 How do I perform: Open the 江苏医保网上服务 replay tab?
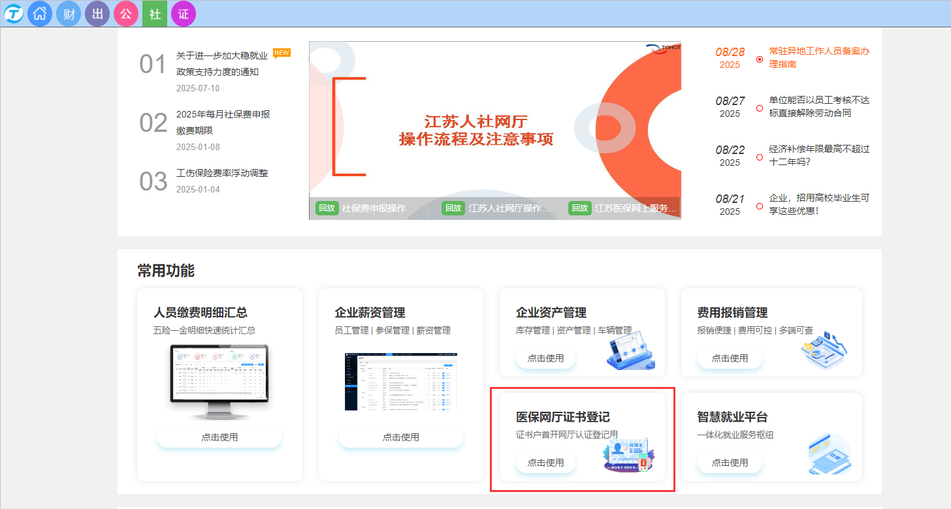tap(624, 208)
